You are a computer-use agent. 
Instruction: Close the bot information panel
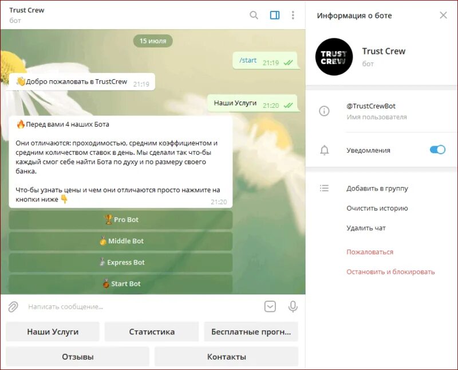tap(443, 15)
